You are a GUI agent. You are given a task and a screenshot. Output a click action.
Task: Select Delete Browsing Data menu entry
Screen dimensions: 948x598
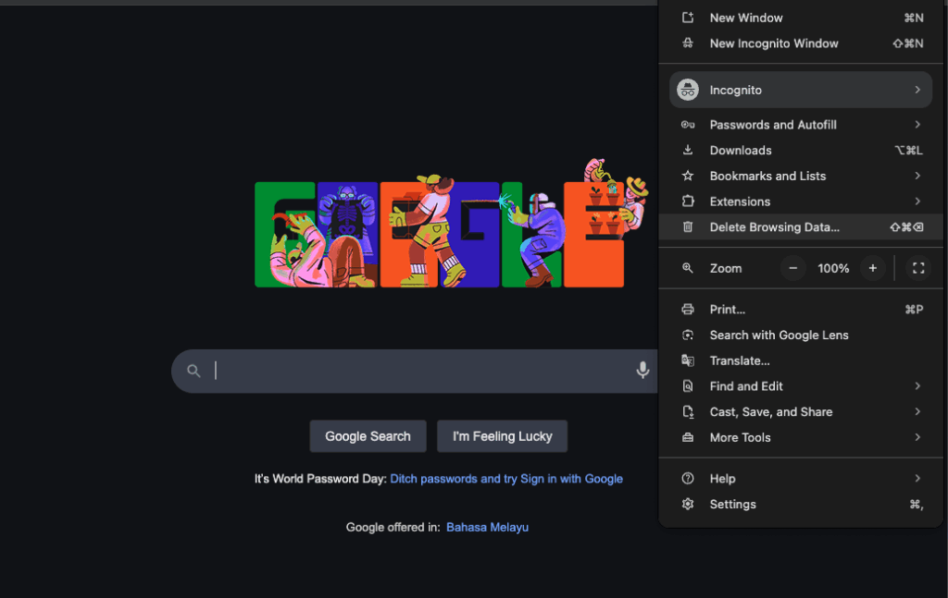pyautogui.click(x=801, y=226)
